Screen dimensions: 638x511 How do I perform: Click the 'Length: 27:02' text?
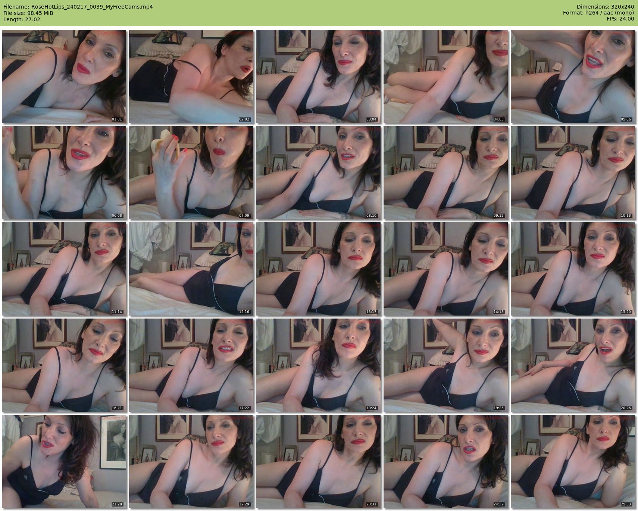(22, 19)
